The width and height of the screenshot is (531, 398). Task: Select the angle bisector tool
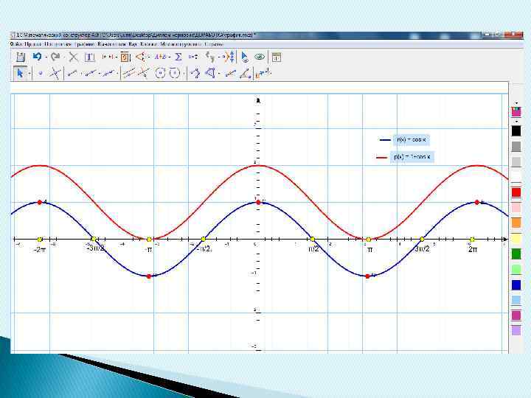coord(245,73)
